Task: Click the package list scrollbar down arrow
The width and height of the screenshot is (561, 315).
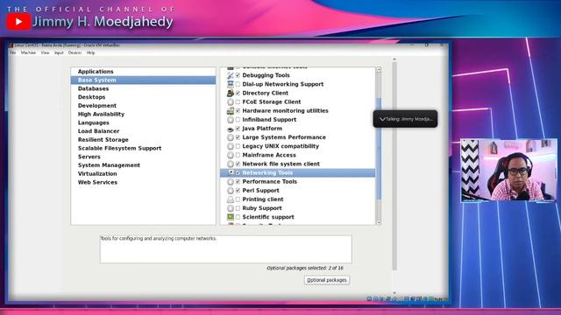Action: pos(379,222)
